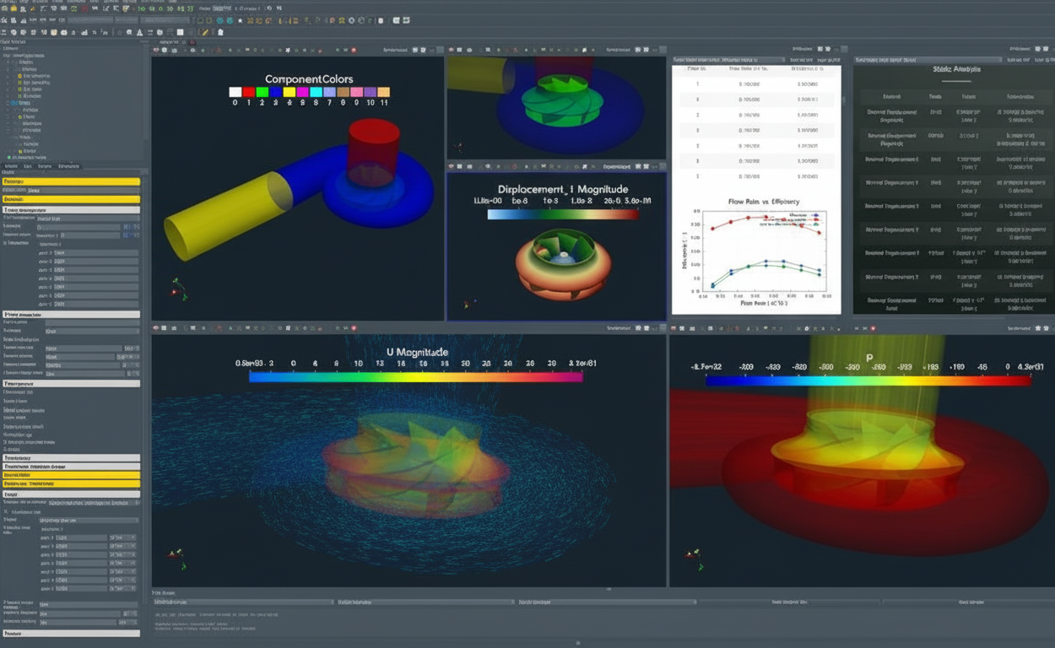The width and height of the screenshot is (1055, 648).
Task: Select the second tab at the bottom of the left panel
Action: coord(28,165)
